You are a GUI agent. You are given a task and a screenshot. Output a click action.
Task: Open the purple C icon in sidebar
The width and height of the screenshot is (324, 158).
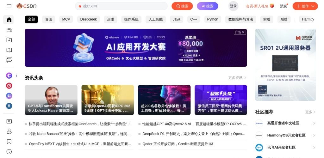coord(9,76)
